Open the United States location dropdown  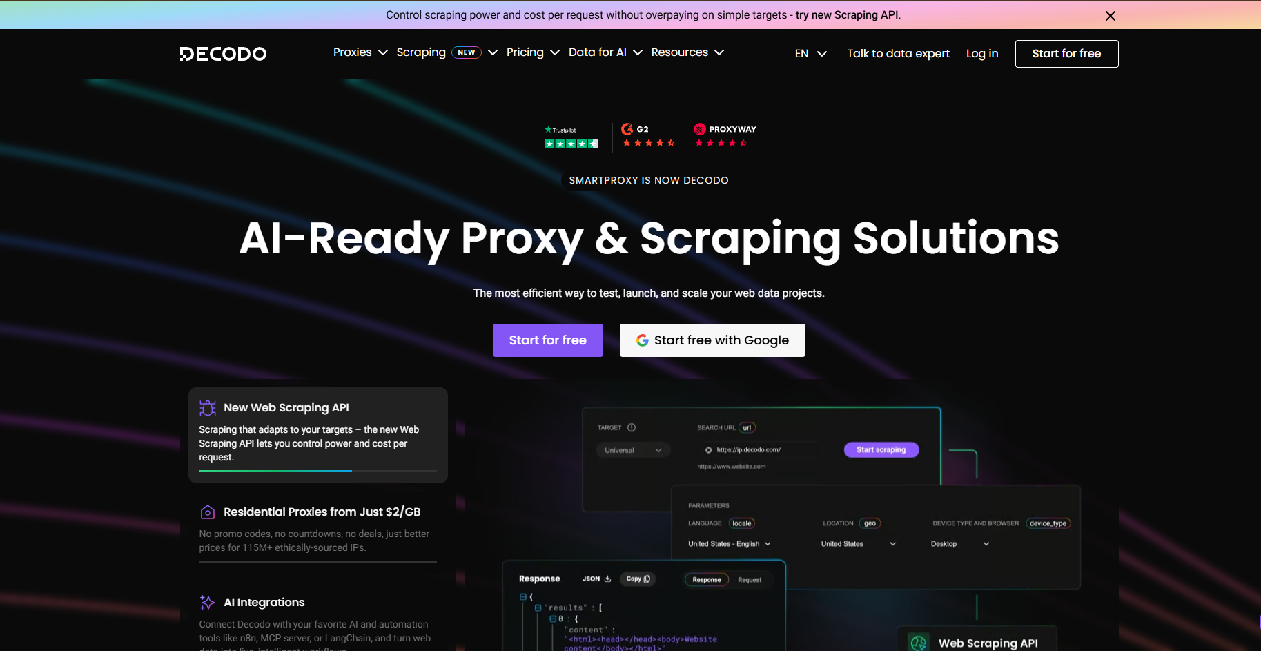[x=859, y=544]
